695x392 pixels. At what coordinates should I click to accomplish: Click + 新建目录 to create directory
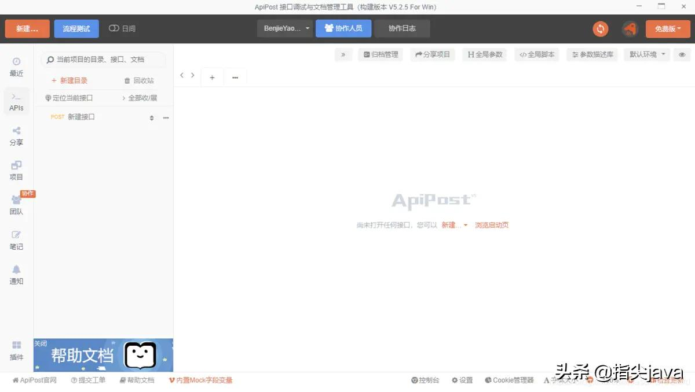pyautogui.click(x=69, y=81)
